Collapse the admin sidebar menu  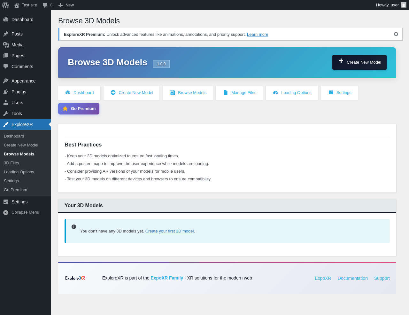[26, 212]
